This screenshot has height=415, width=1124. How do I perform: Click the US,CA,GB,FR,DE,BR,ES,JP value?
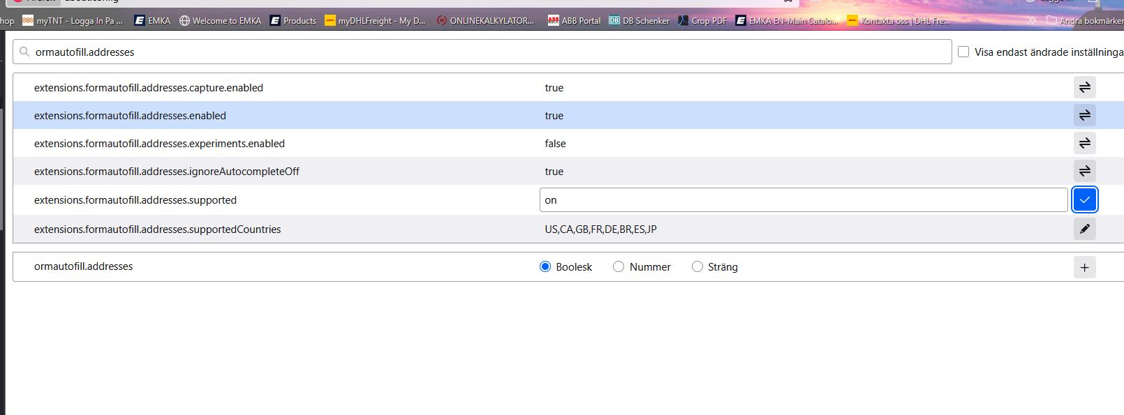click(600, 229)
